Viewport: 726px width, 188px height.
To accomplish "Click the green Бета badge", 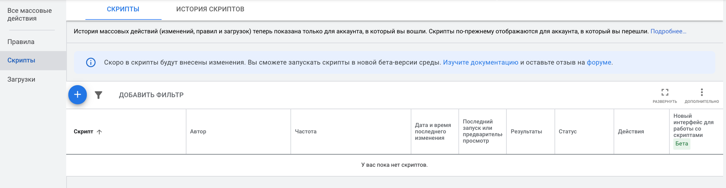I will click(682, 144).
